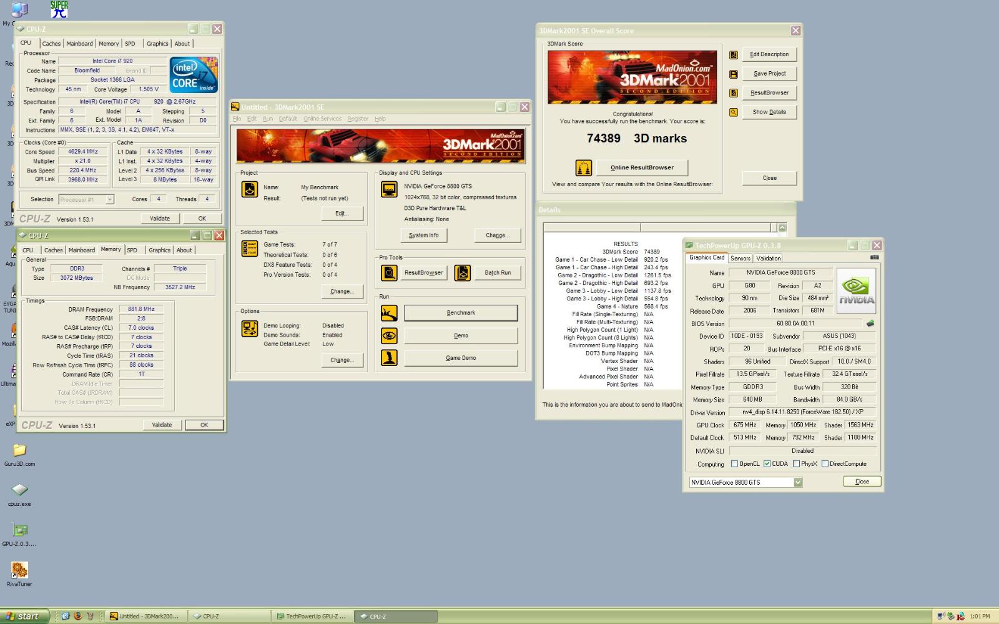Image resolution: width=999 pixels, height=624 pixels.
Task: Click the Firefox quick launch icon
Action: point(78,617)
